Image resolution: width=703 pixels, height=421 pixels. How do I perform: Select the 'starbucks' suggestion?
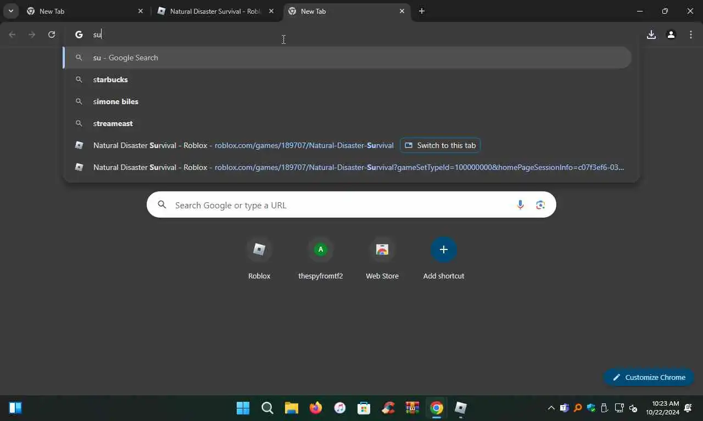[347, 79]
